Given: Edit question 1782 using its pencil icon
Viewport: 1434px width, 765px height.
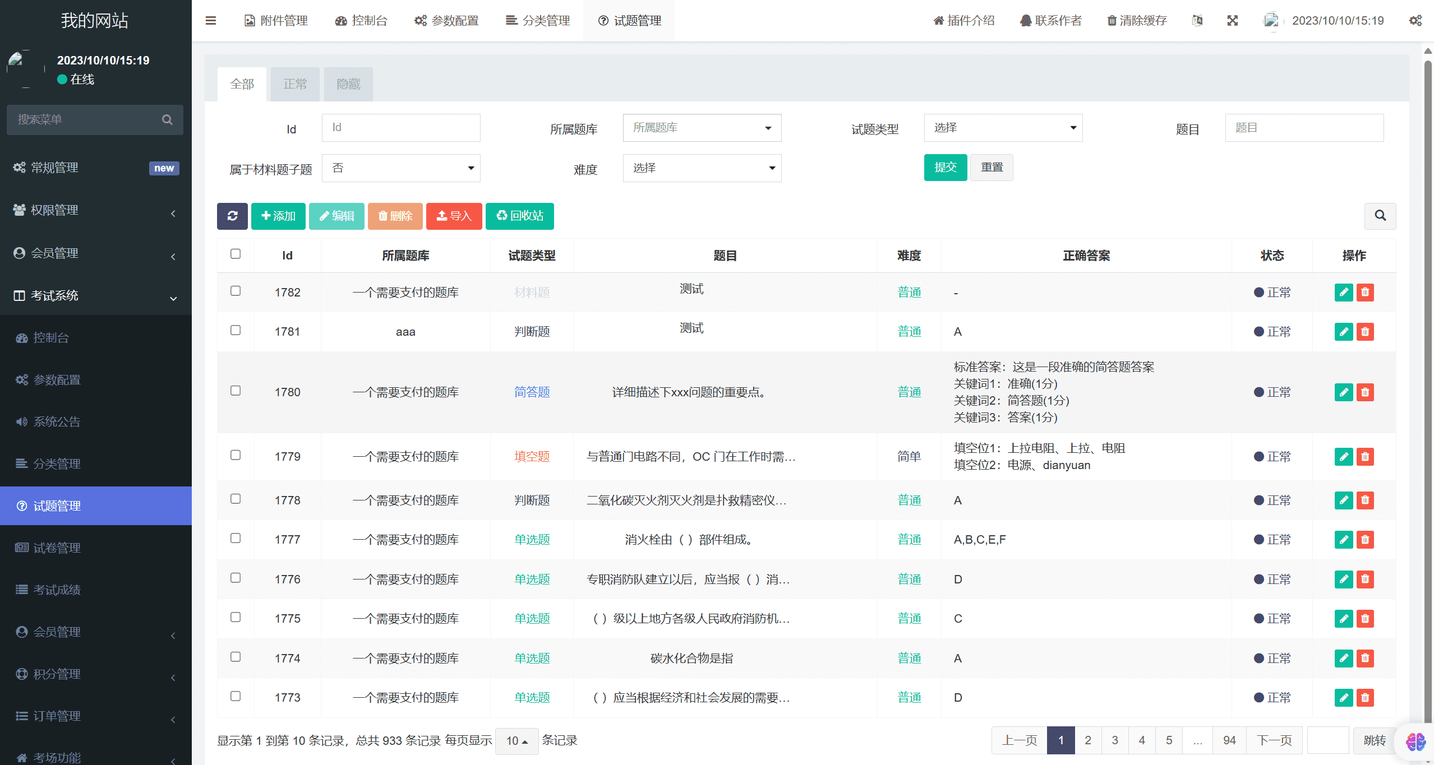Looking at the screenshot, I should (x=1344, y=292).
